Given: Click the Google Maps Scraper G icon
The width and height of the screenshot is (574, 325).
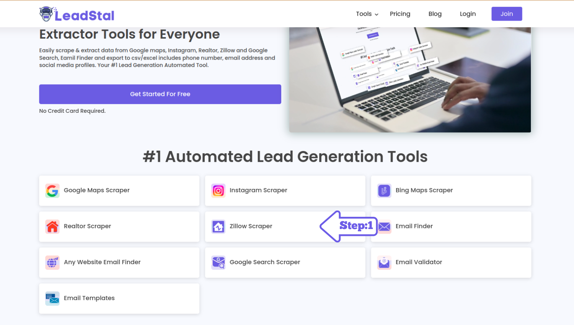Looking at the screenshot, I should point(52,190).
